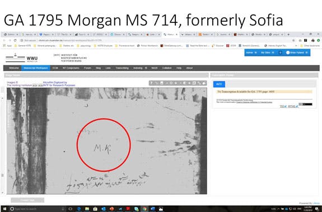
Task: Click the Windows Start button
Action: pos(4,209)
